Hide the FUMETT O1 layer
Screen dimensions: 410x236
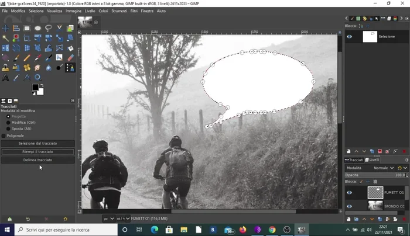click(350, 192)
